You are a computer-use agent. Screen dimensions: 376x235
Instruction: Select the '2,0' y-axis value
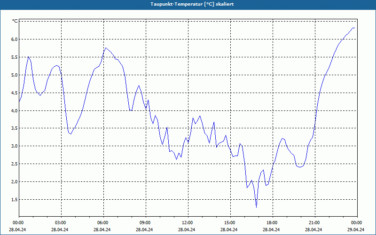point(15,182)
